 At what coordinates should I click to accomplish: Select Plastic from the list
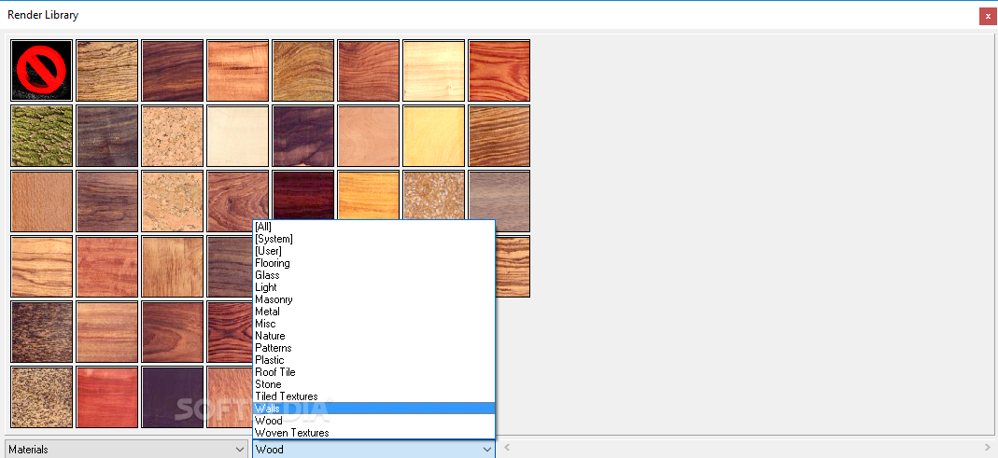click(373, 359)
